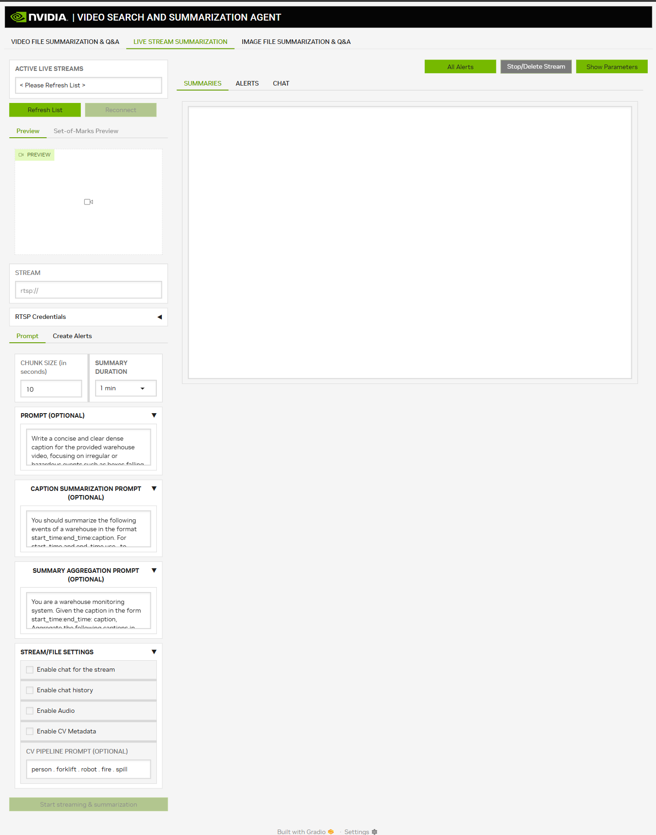Collapse the Stream/File Settings section
Screen dimensions: 656x835
tap(154, 652)
